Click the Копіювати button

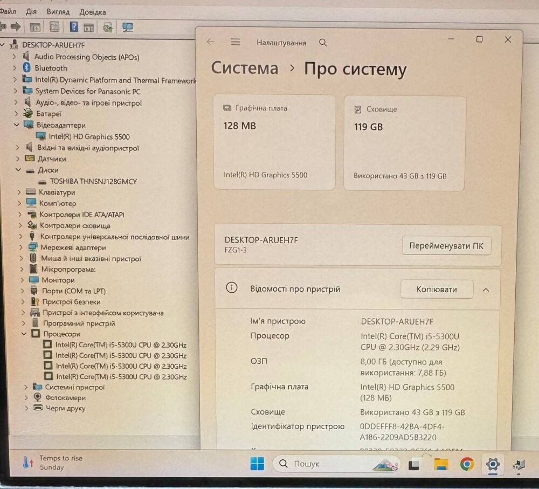(x=437, y=289)
